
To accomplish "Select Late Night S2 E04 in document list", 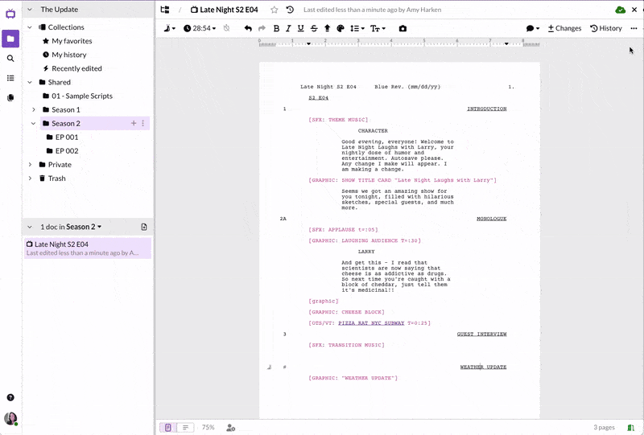I will 88,248.
